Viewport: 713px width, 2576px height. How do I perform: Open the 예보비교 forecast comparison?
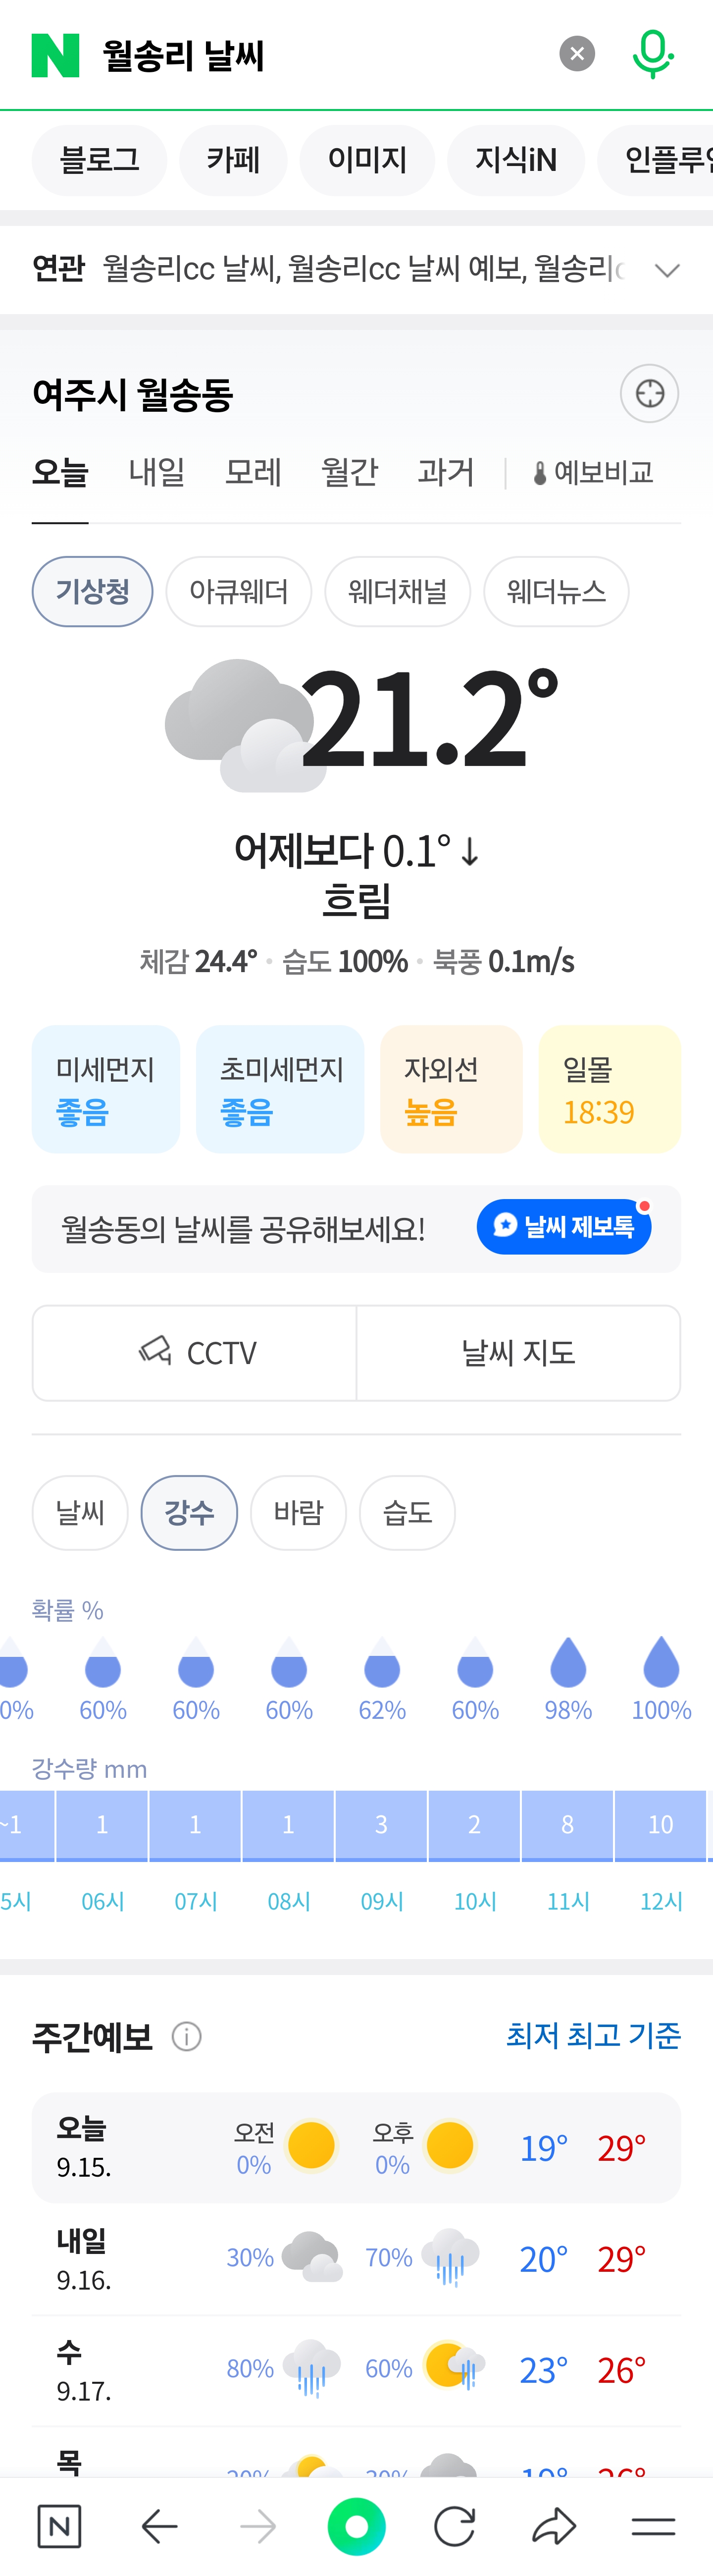pyautogui.click(x=593, y=472)
